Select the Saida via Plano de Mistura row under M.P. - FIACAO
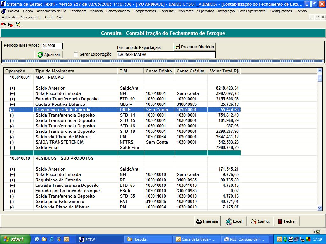 (62, 137)
